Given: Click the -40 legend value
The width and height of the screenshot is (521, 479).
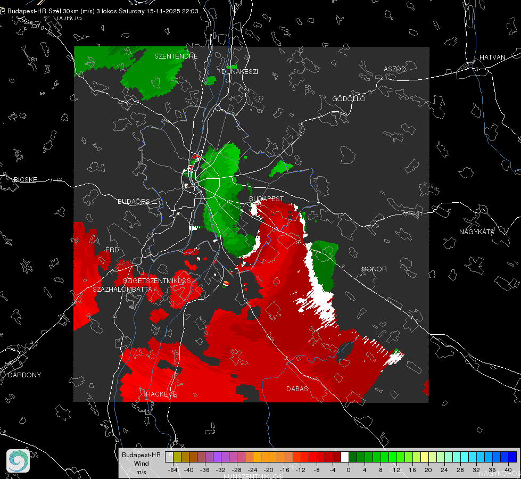Looking at the screenshot, I should point(188,470).
